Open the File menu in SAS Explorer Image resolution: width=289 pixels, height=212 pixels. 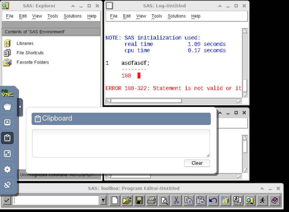[x=9, y=16]
